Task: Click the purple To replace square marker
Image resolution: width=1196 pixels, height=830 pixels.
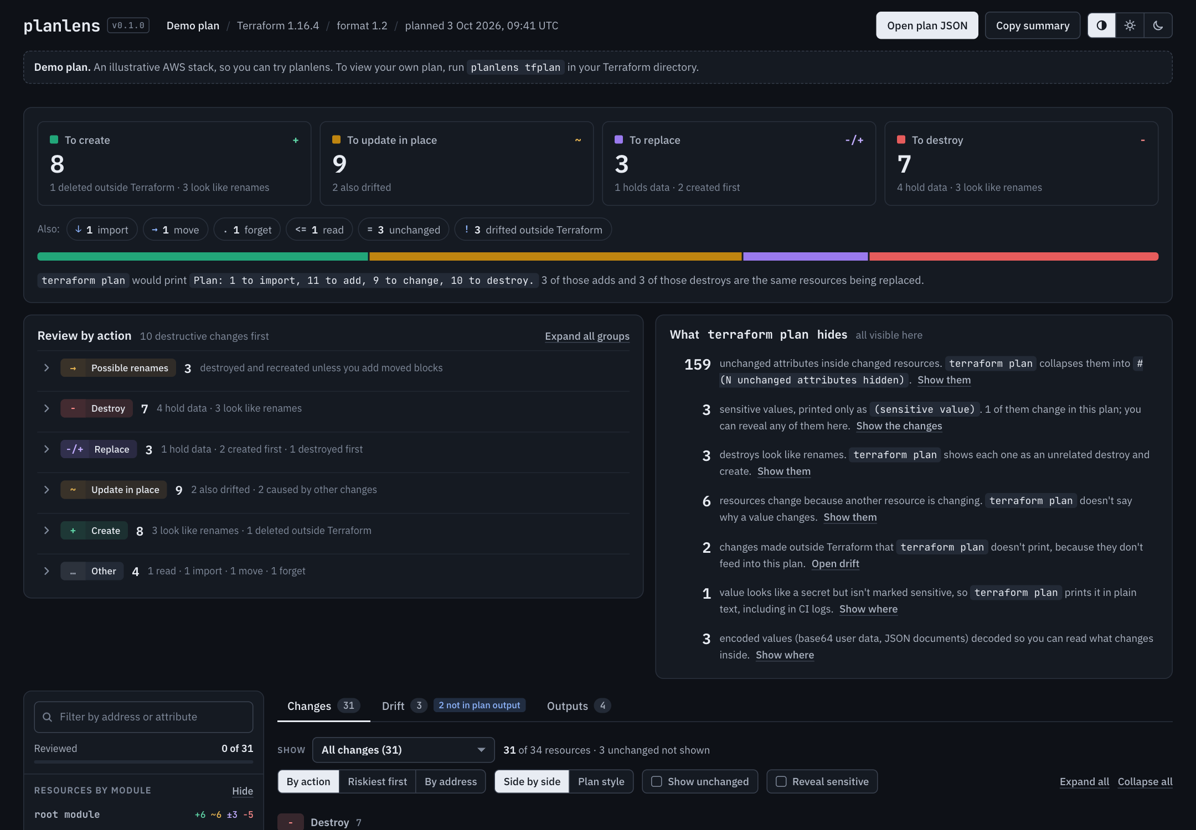Action: pyautogui.click(x=618, y=140)
